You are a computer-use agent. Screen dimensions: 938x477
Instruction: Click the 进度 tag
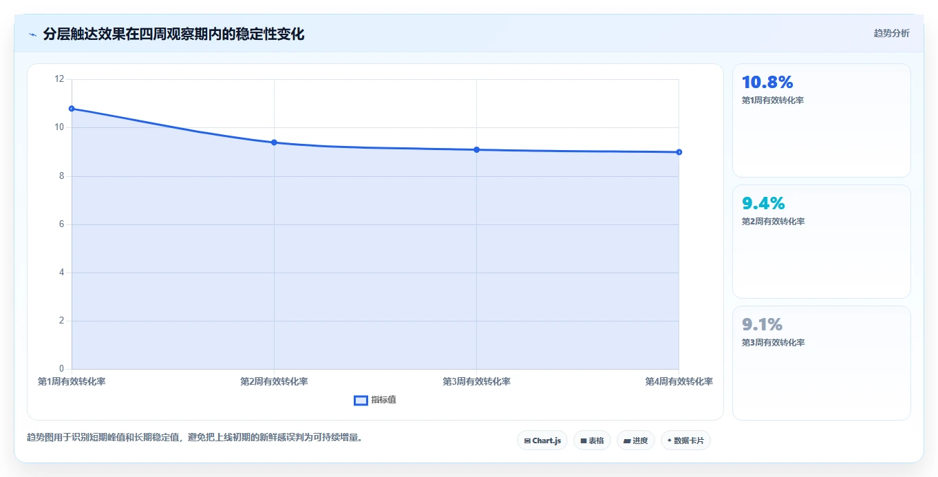(x=636, y=441)
